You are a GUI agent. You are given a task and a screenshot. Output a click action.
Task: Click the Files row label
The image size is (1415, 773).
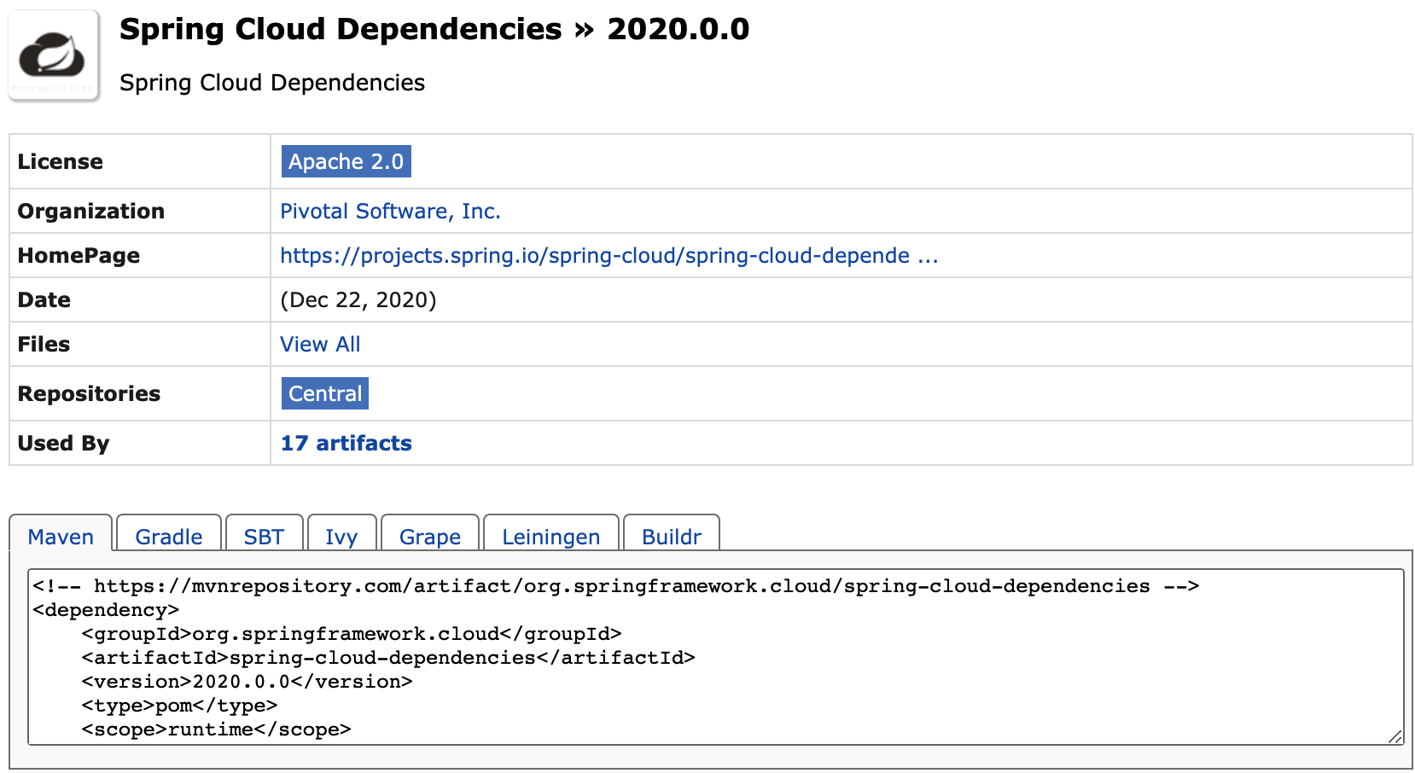point(44,344)
